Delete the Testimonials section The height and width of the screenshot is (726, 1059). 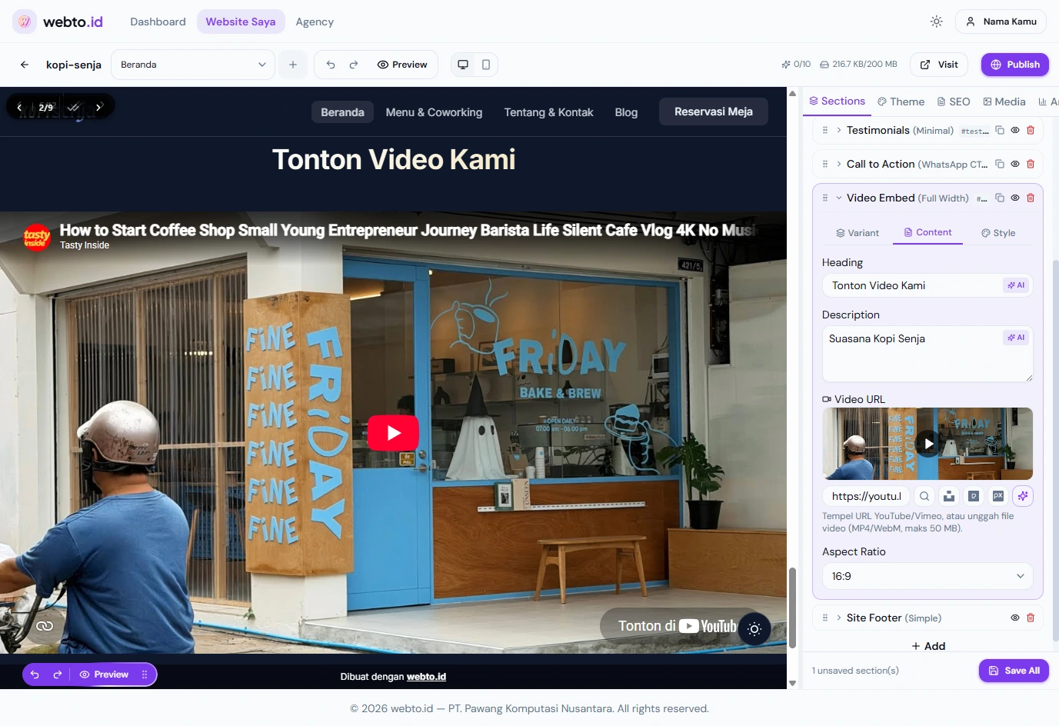pyautogui.click(x=1031, y=130)
